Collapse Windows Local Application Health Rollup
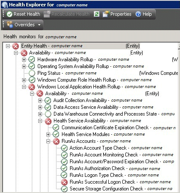The image size is (180, 193). (24, 87)
